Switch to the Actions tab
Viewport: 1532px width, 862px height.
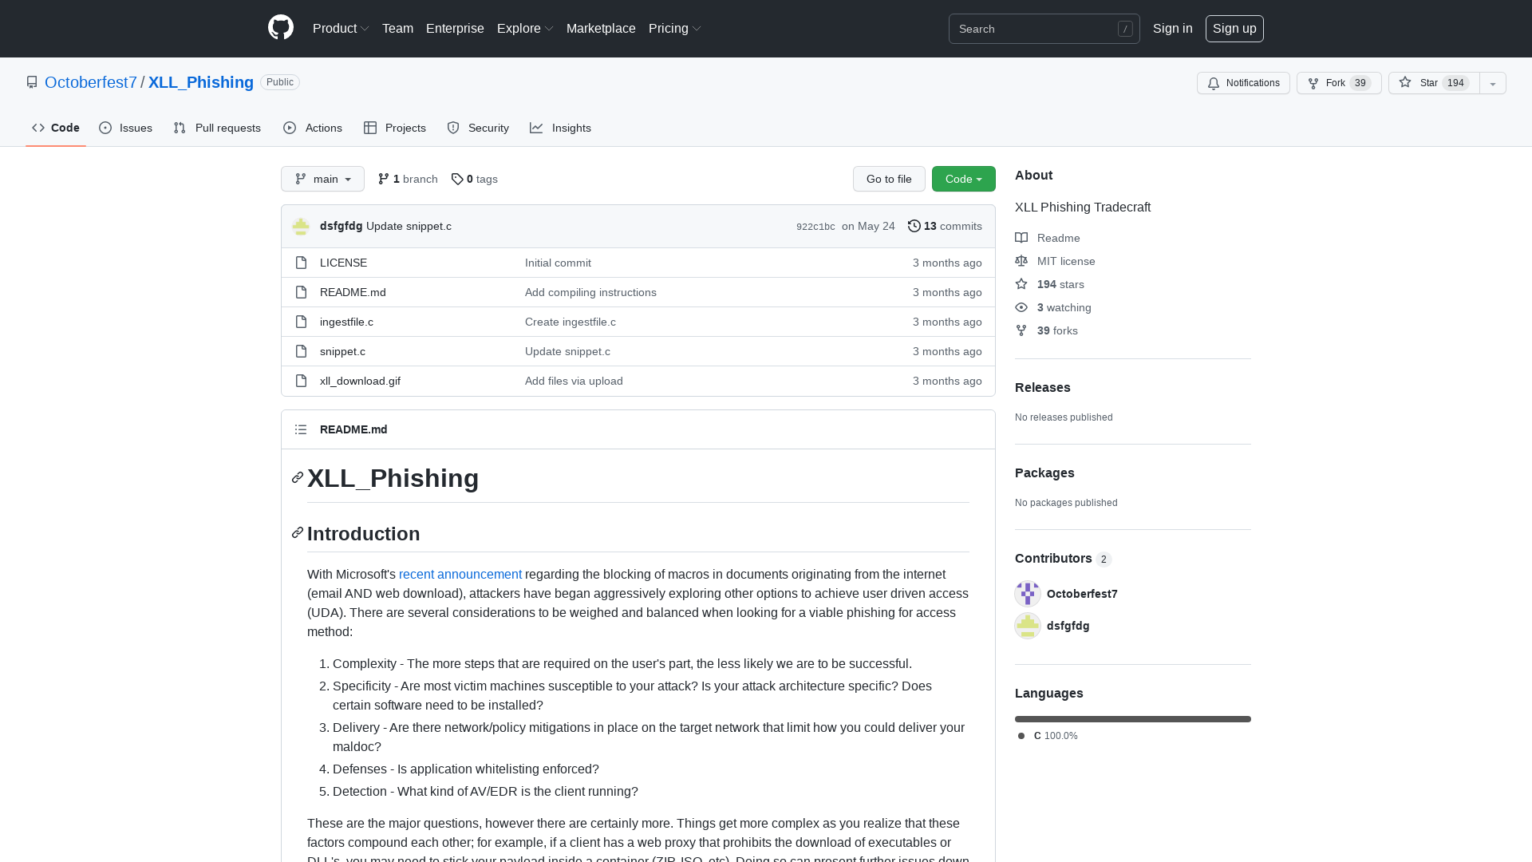pos(313,128)
